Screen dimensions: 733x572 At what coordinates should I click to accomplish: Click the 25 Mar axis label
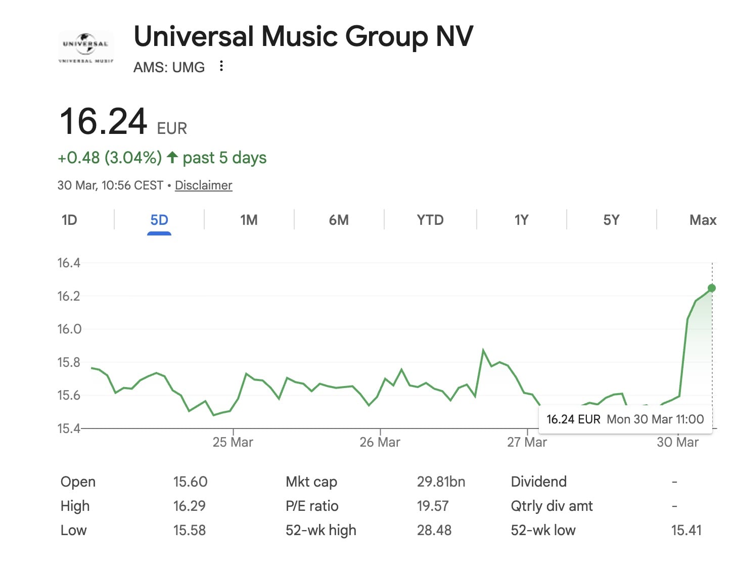pyautogui.click(x=233, y=442)
